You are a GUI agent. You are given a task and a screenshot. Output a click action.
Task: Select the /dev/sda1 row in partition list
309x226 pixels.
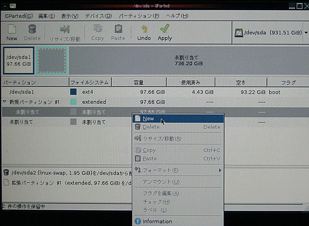click(156, 92)
